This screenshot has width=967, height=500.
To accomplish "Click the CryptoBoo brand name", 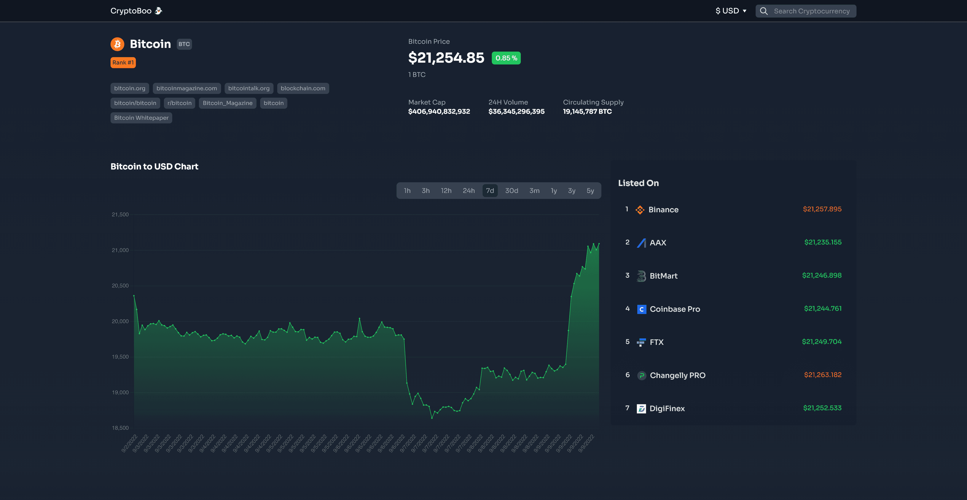I will click(x=131, y=11).
